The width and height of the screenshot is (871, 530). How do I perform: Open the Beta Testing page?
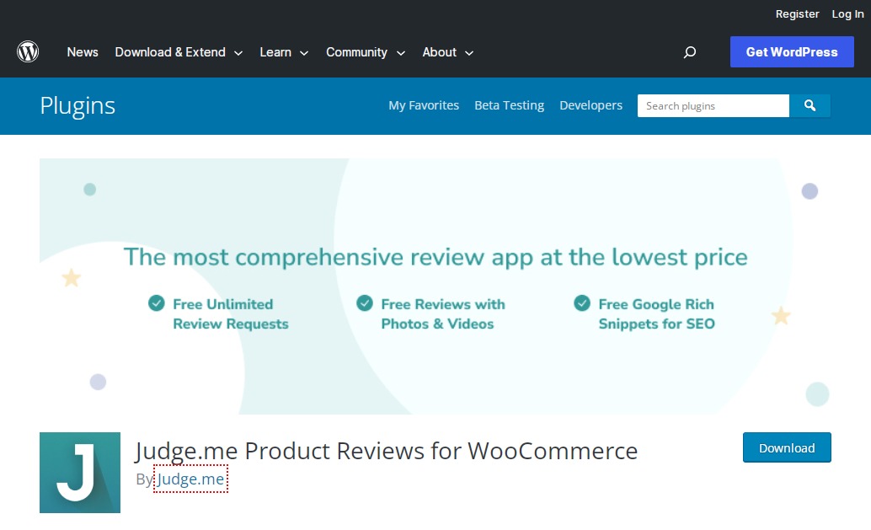510,105
